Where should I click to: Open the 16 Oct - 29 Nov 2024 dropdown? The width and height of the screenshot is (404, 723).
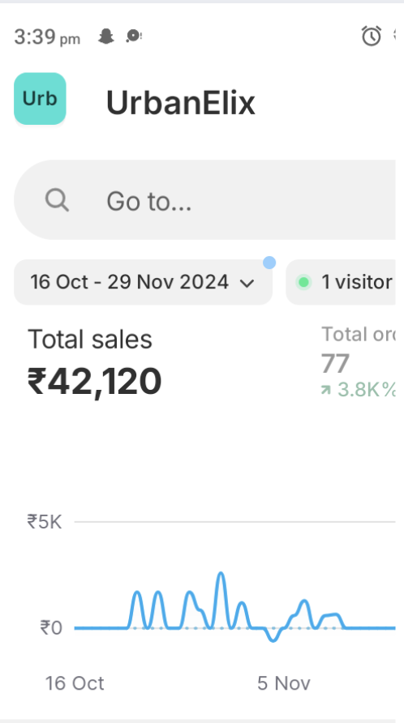(x=143, y=282)
